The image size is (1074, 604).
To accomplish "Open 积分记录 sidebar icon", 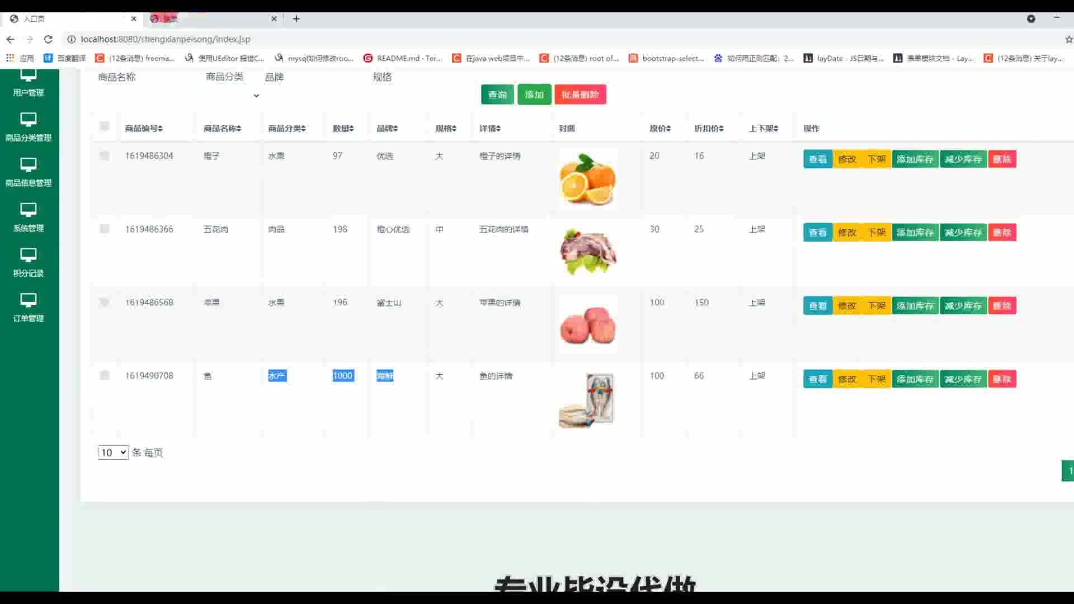I will 28,255.
